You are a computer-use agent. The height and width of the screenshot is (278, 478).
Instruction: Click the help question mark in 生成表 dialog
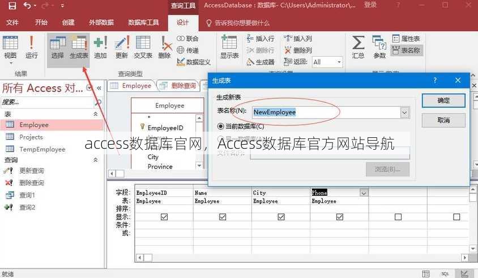tap(435, 81)
